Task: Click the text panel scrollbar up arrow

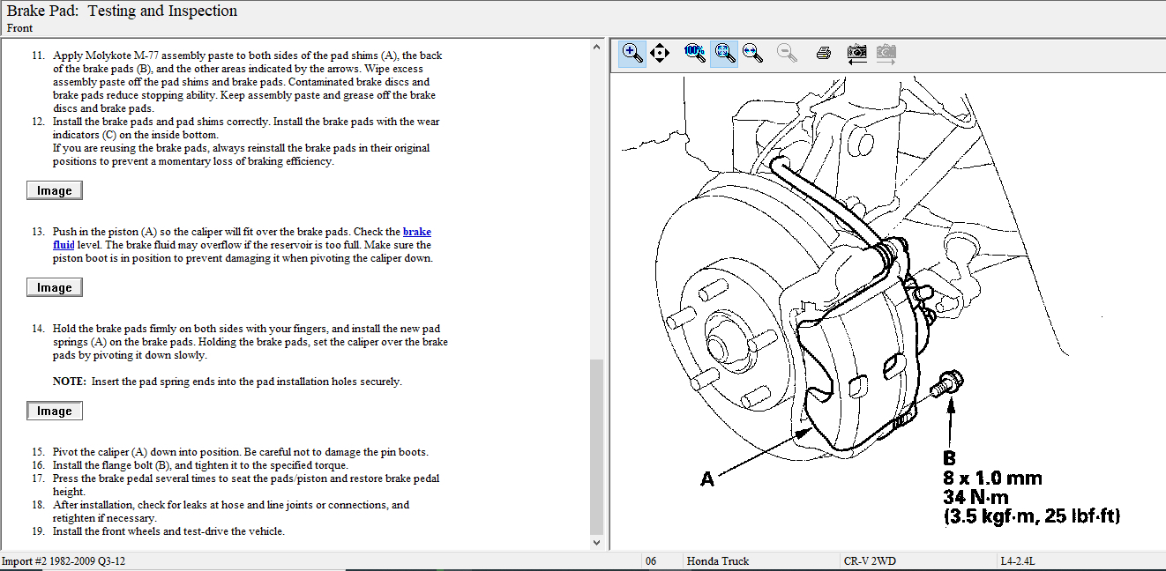Action: [x=597, y=46]
